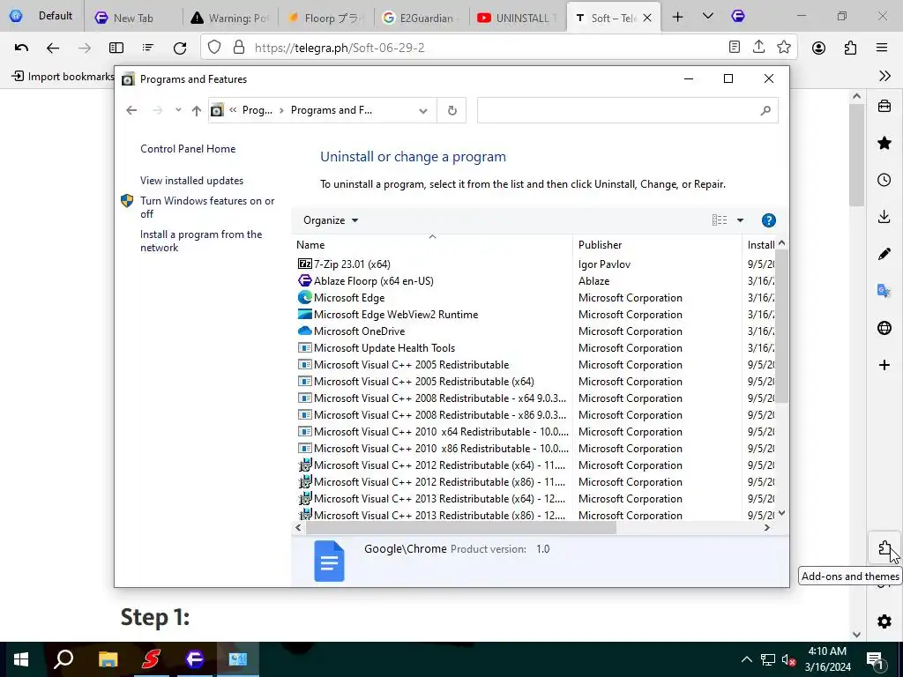Image resolution: width=903 pixels, height=677 pixels.
Task: Switch to the Warning tab
Action: 230,18
